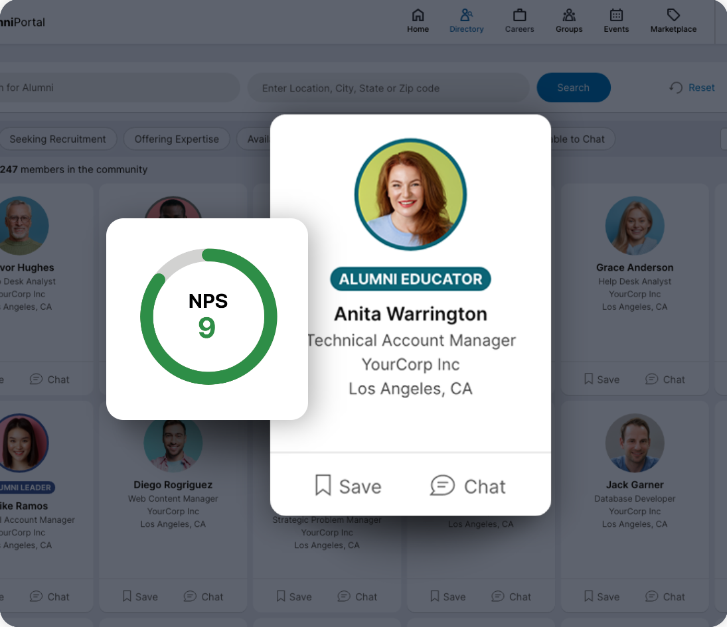Screen dimensions: 727x627
Task: Click the Home icon in navigation
Action: click(418, 15)
